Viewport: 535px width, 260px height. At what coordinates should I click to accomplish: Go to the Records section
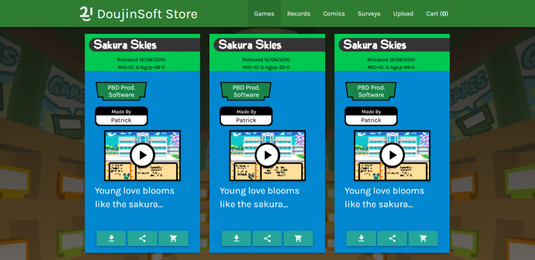pyautogui.click(x=299, y=13)
